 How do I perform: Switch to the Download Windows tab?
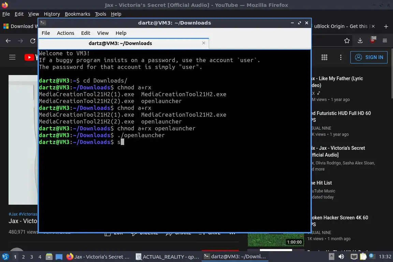[20, 26]
